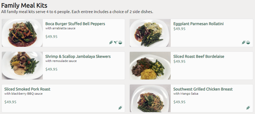This screenshot has width=255, height=114.
Task: Click the Boca Burger stuffed peppers photo
Action: tap(22, 33)
